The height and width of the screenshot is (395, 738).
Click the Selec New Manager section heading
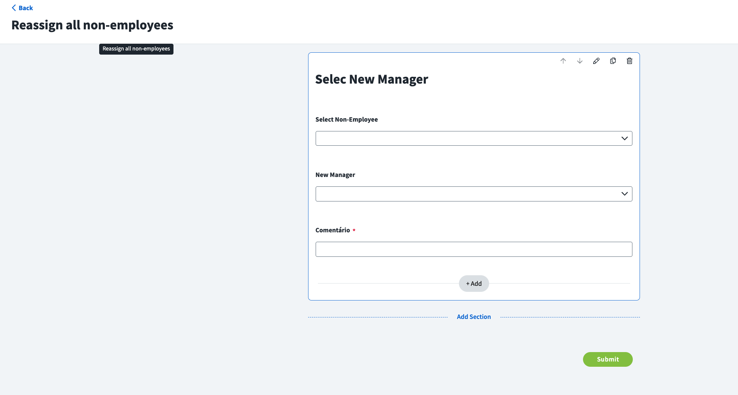click(x=371, y=79)
